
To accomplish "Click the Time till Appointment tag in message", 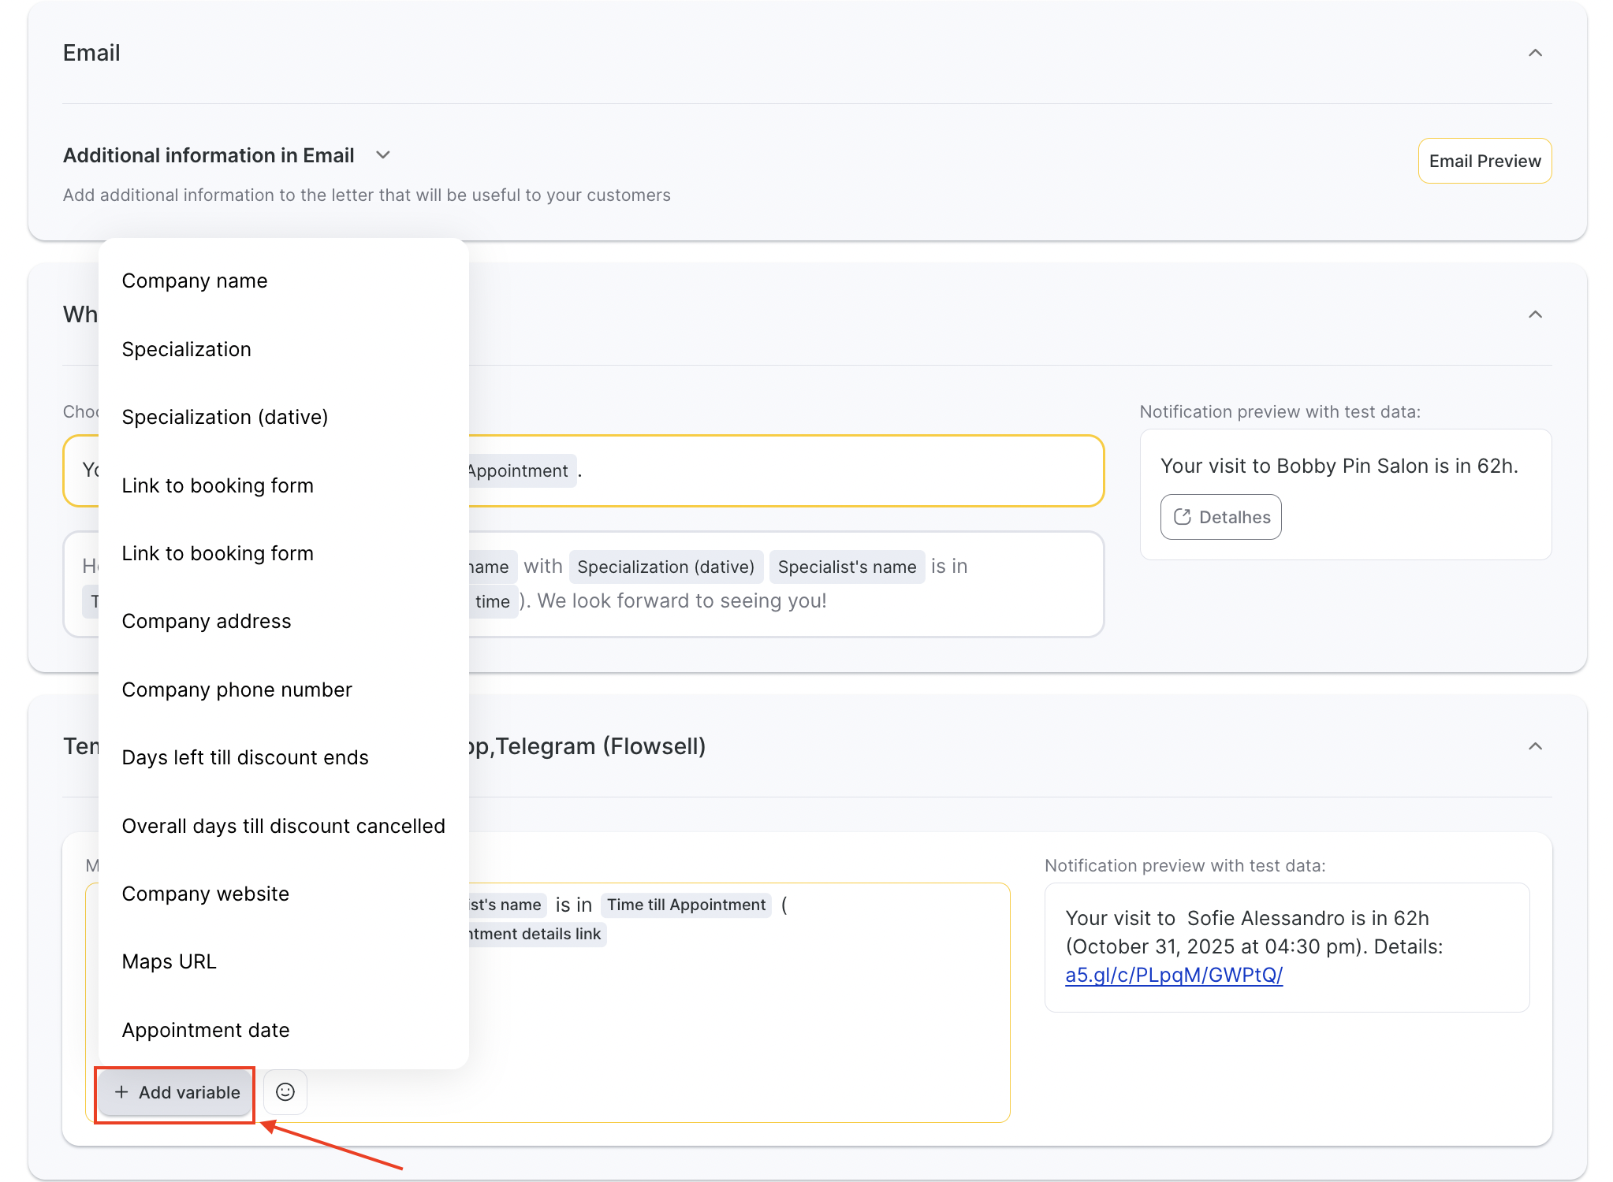I will tap(685, 905).
